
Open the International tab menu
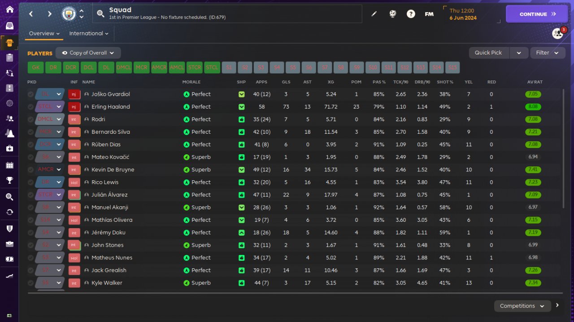pyautogui.click(x=89, y=34)
